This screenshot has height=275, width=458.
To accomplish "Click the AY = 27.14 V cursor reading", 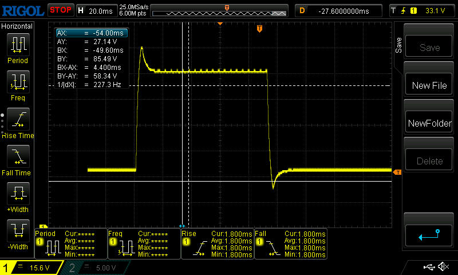I will pyautogui.click(x=92, y=41).
